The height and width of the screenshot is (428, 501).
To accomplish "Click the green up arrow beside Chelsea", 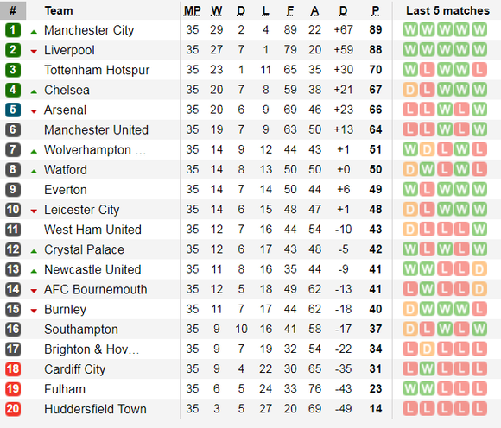I will pos(34,91).
